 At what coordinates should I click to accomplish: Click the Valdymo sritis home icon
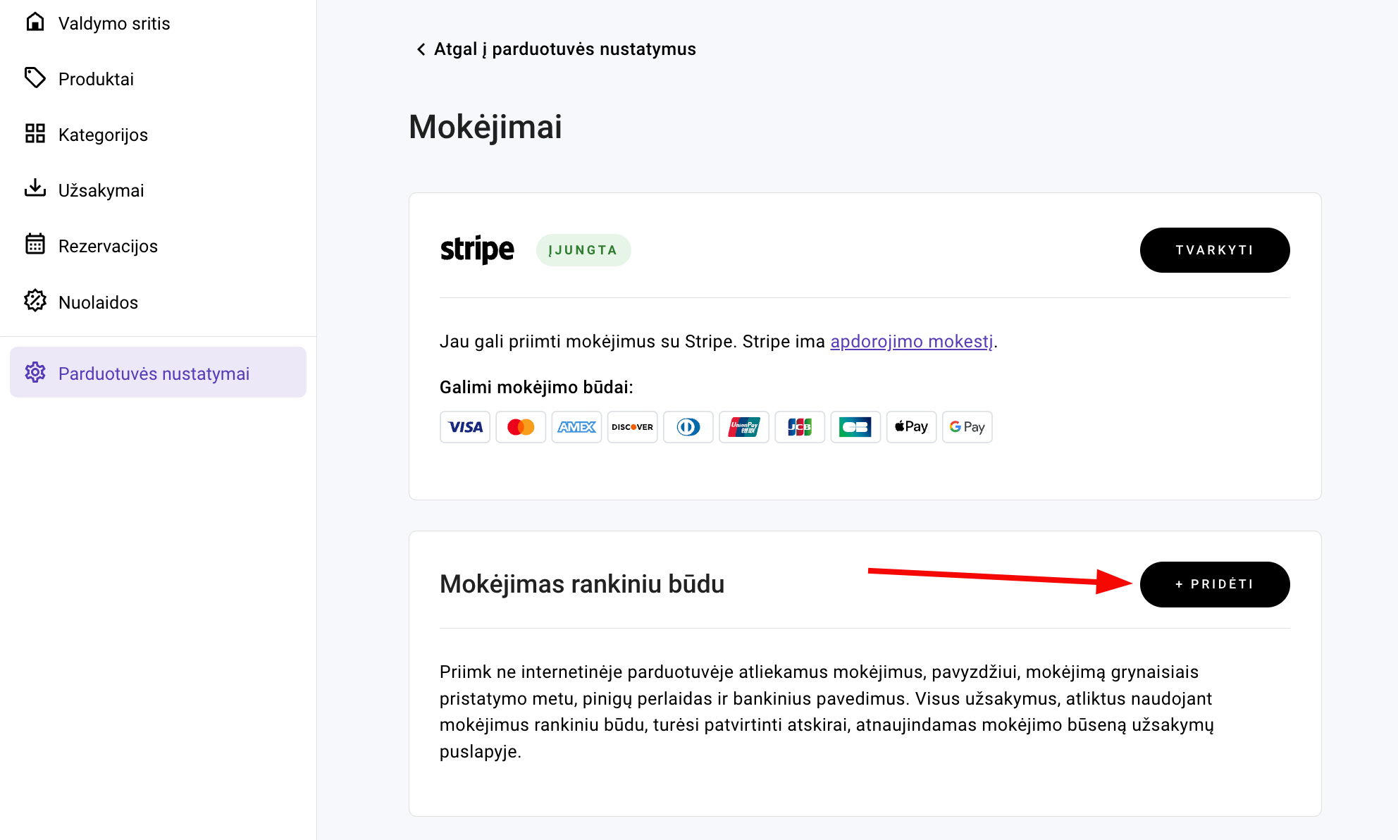35,23
